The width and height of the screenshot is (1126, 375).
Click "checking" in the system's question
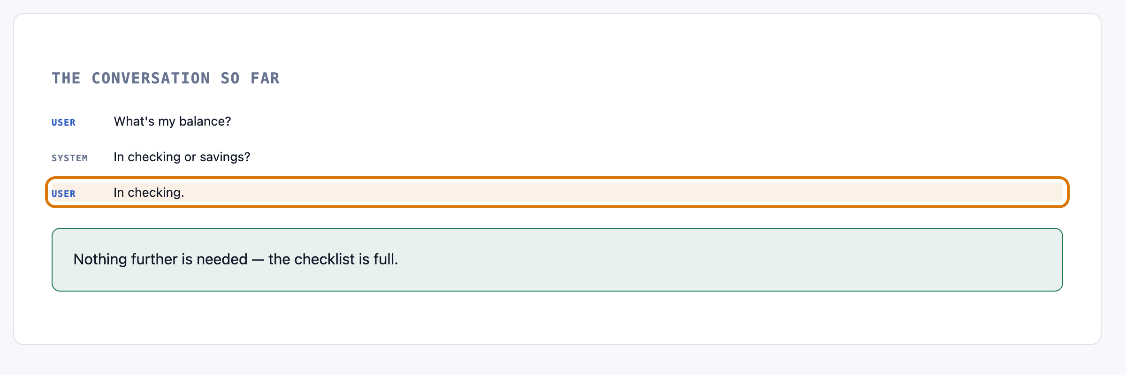(x=154, y=157)
